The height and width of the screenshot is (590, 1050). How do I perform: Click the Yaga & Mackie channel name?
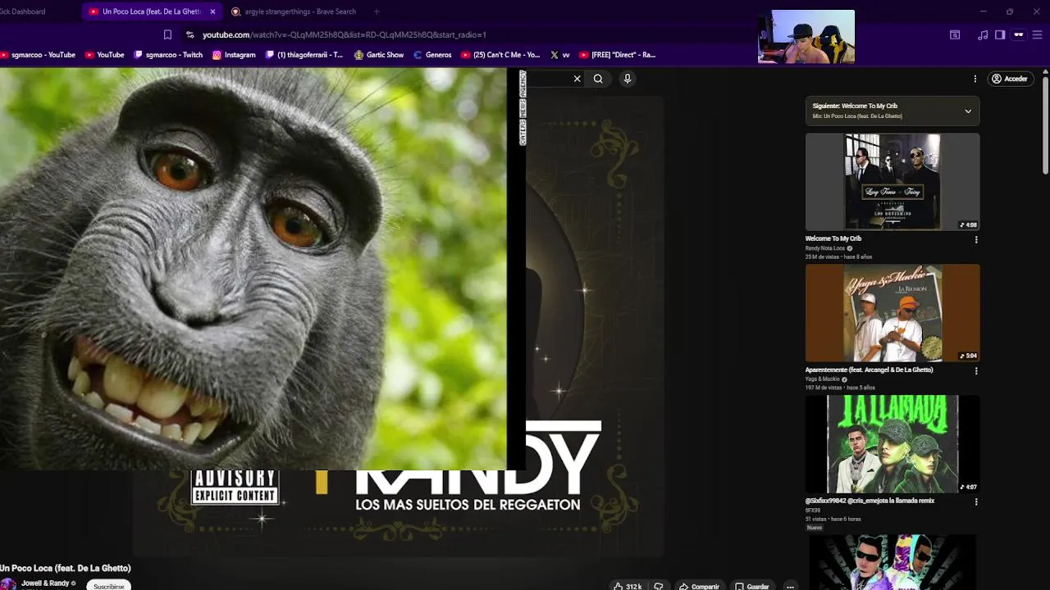[x=823, y=379]
